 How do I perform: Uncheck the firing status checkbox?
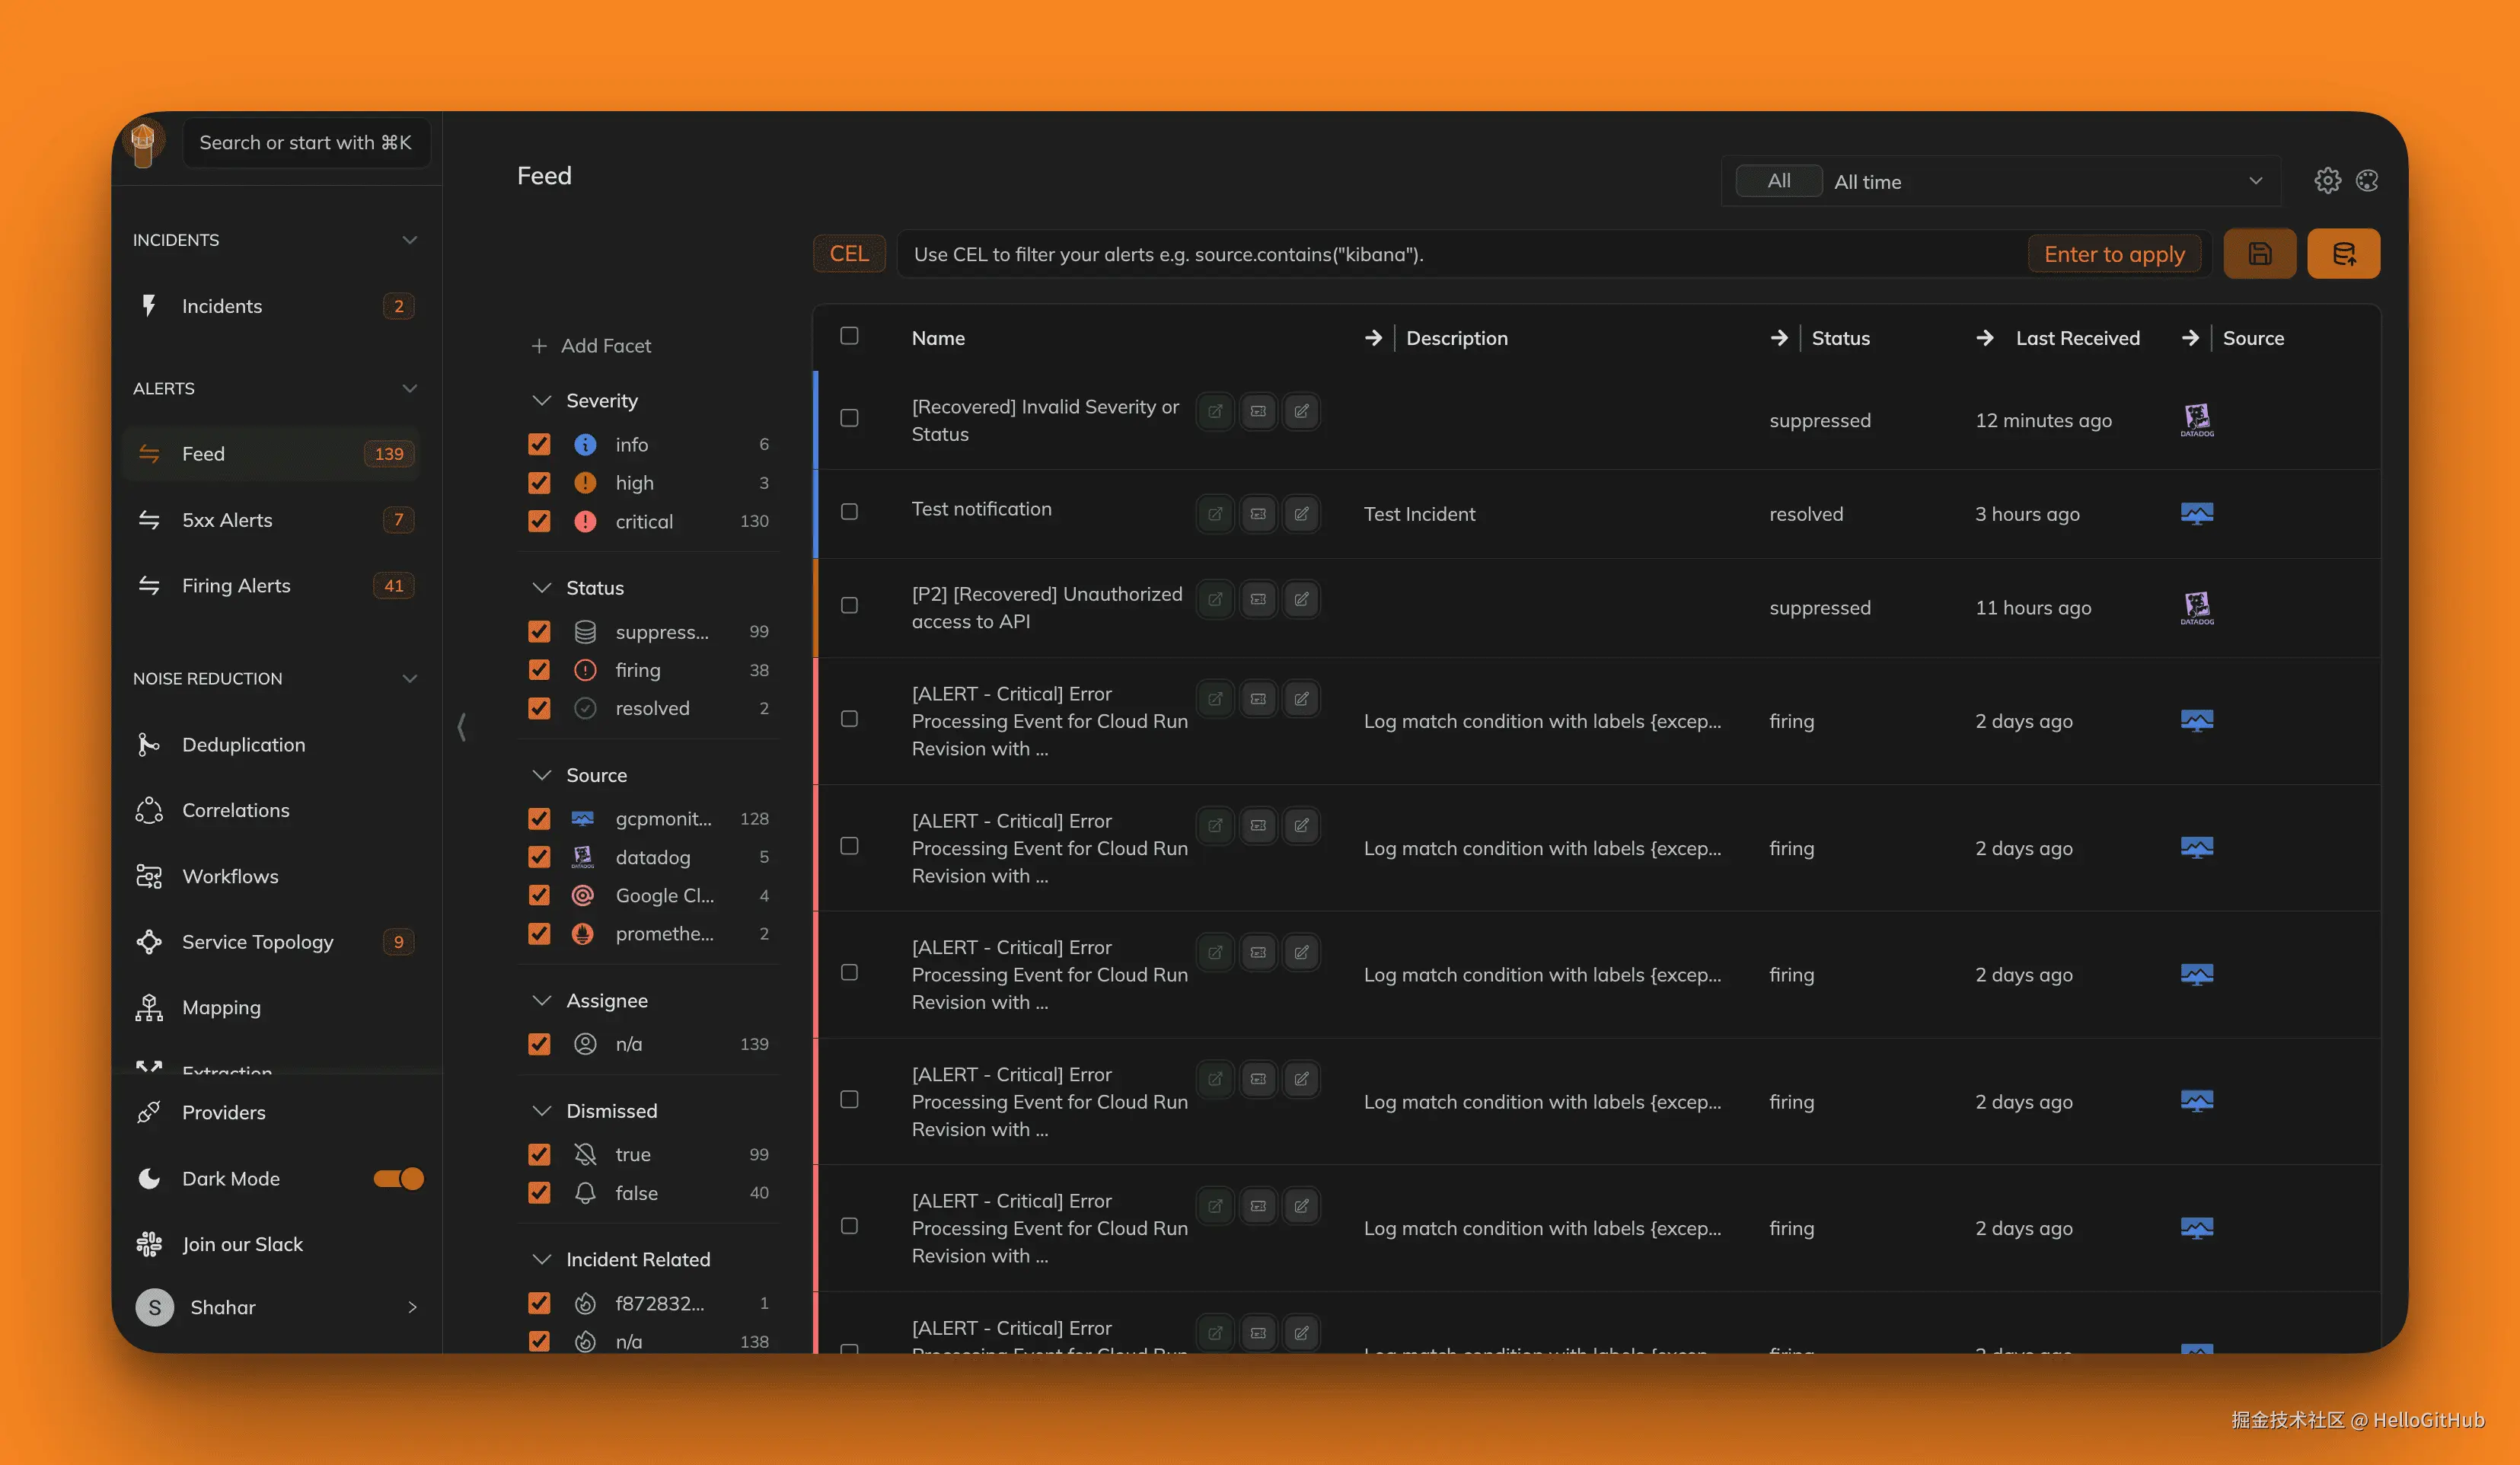[x=539, y=670]
